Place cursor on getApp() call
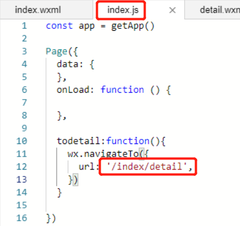 pos(133,26)
